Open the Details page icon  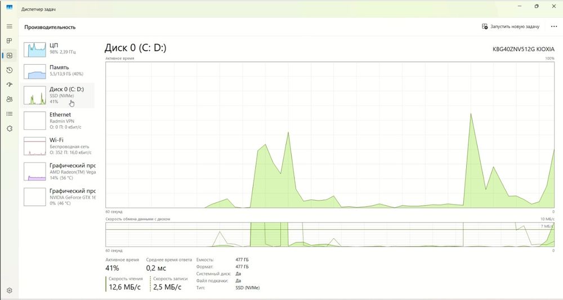click(10, 113)
